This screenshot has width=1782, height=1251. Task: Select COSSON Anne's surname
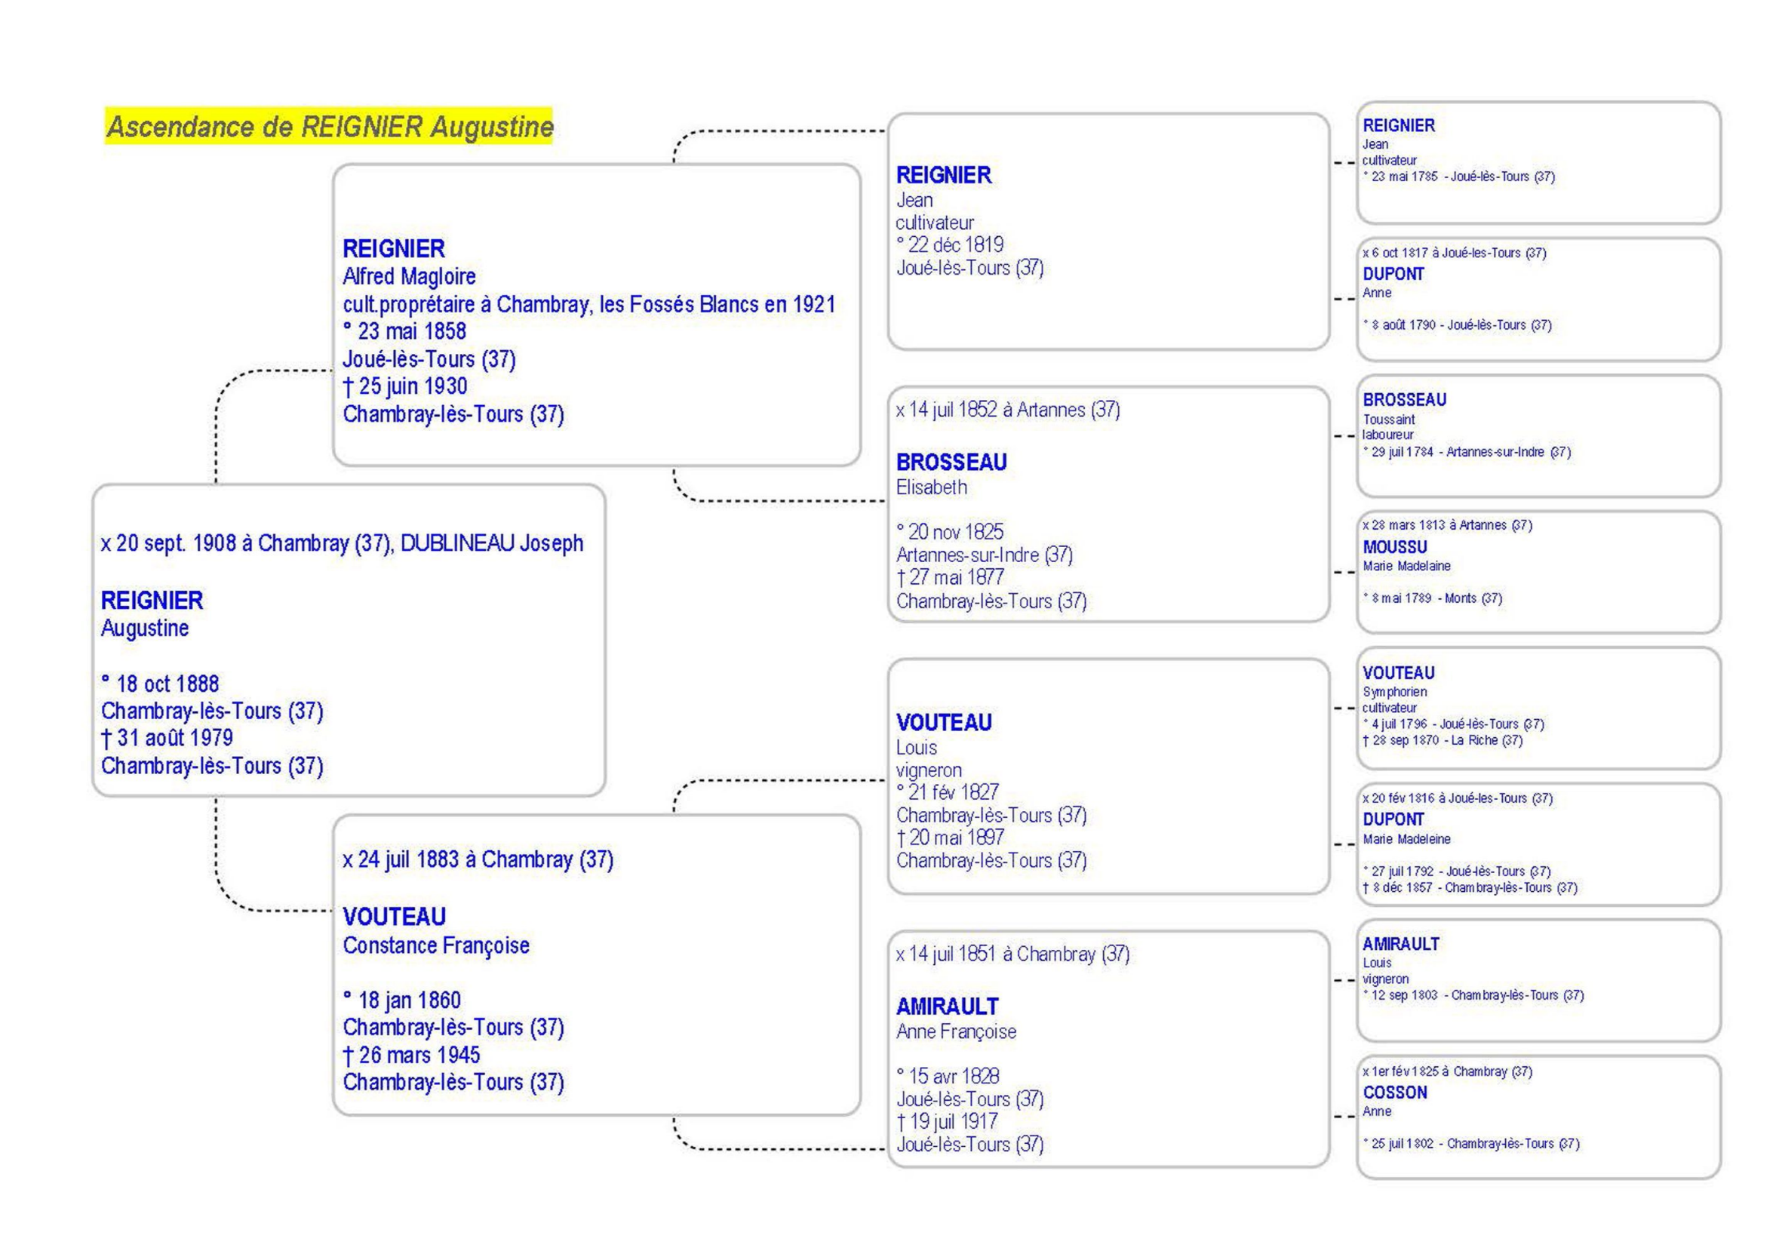[1394, 1092]
